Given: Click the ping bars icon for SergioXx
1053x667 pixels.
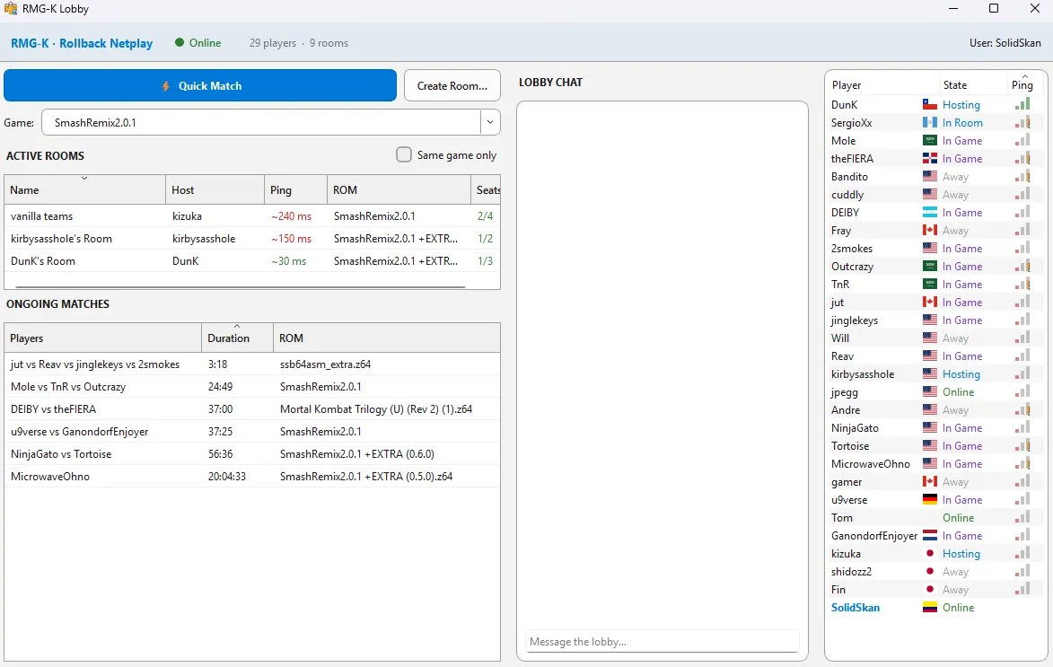Looking at the screenshot, I should [x=1022, y=122].
